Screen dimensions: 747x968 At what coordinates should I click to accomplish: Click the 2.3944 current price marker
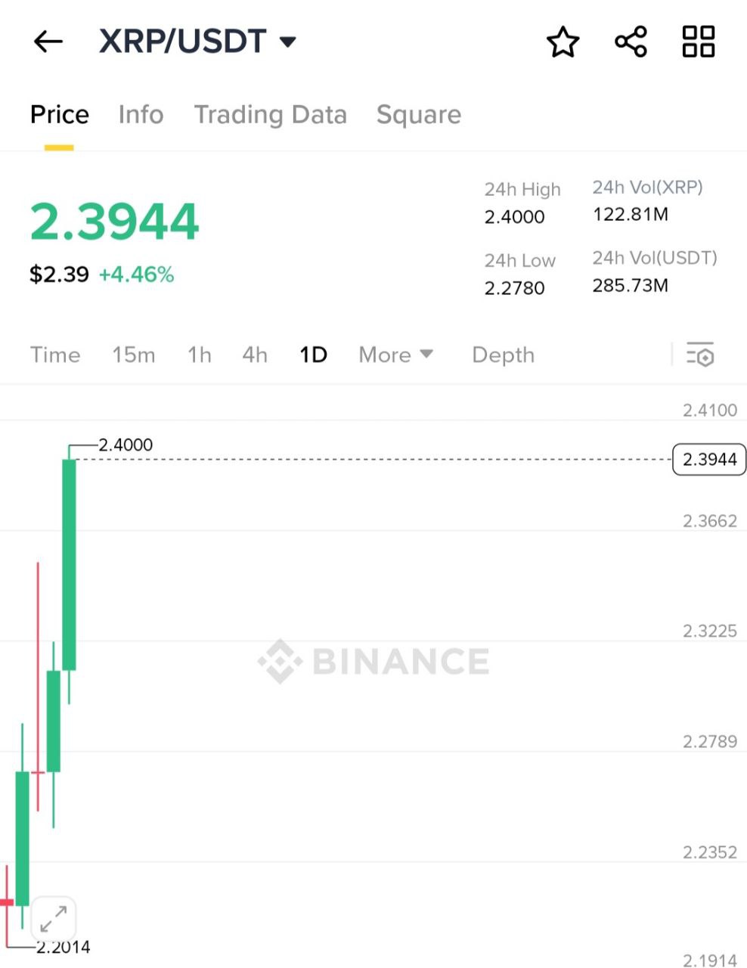click(709, 459)
